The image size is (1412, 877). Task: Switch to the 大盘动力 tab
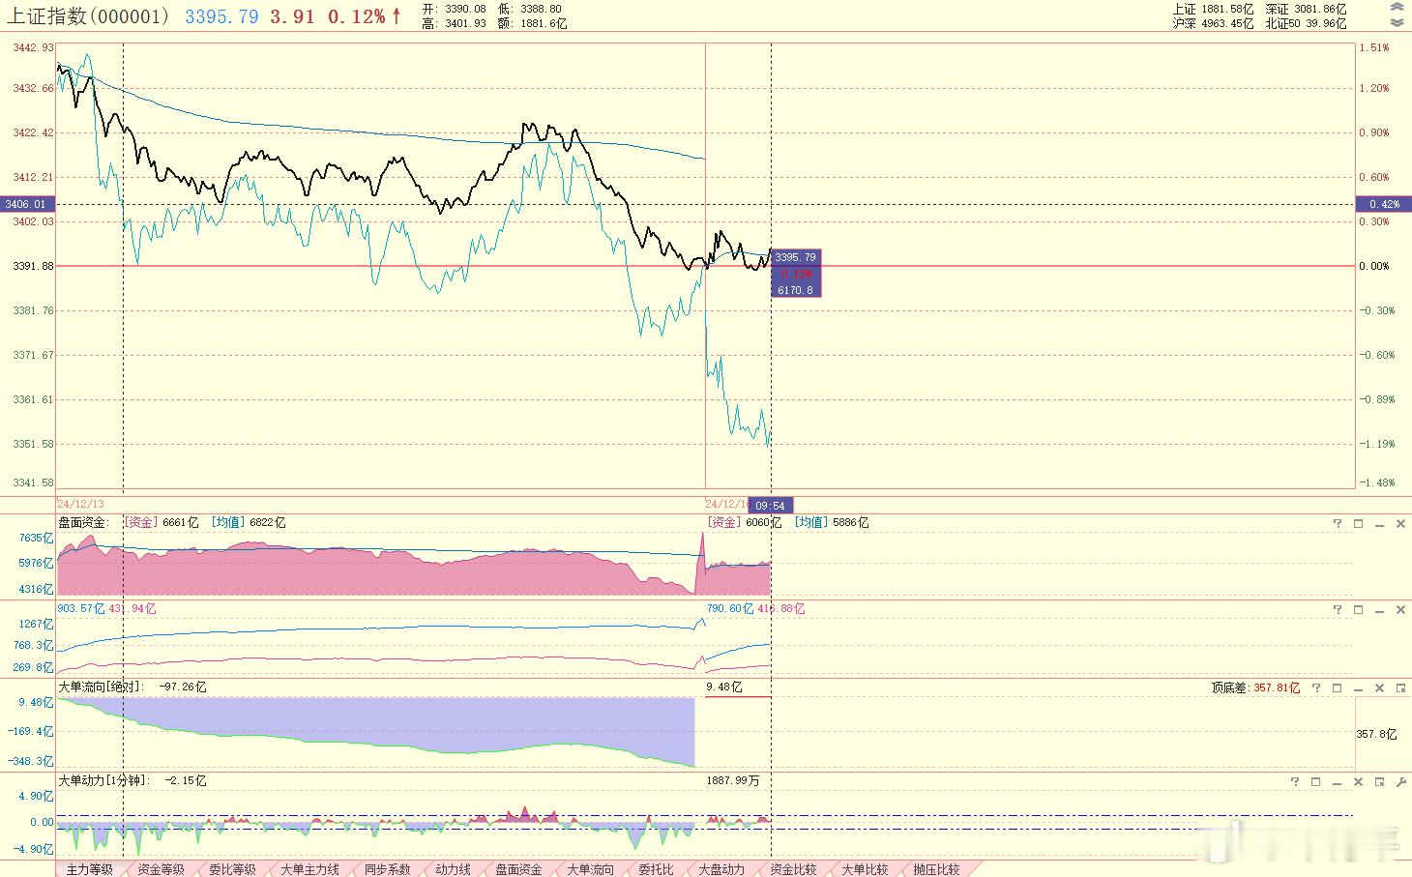(721, 869)
